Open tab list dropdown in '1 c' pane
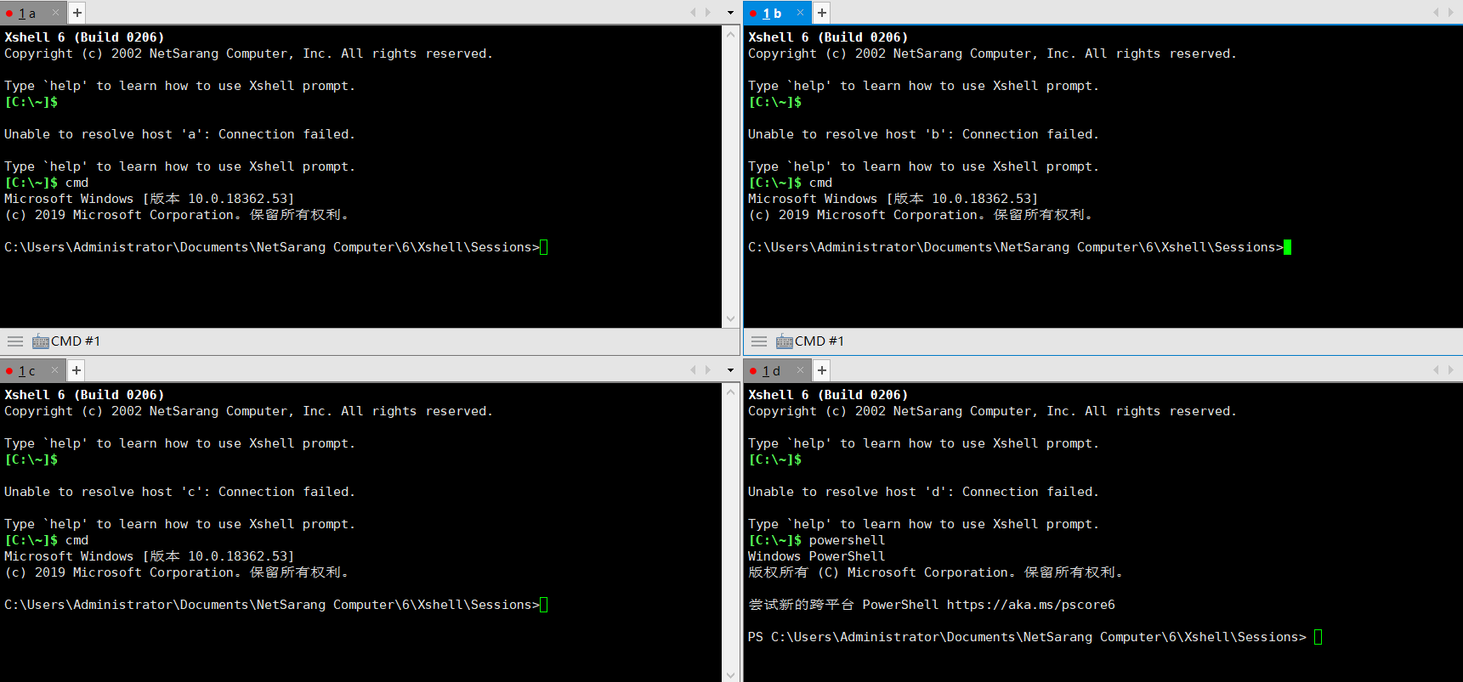 730,370
